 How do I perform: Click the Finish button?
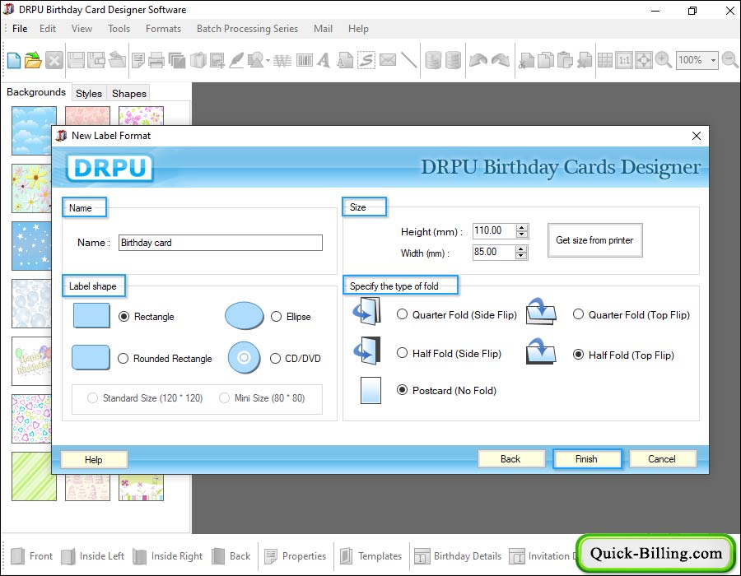[x=586, y=459]
